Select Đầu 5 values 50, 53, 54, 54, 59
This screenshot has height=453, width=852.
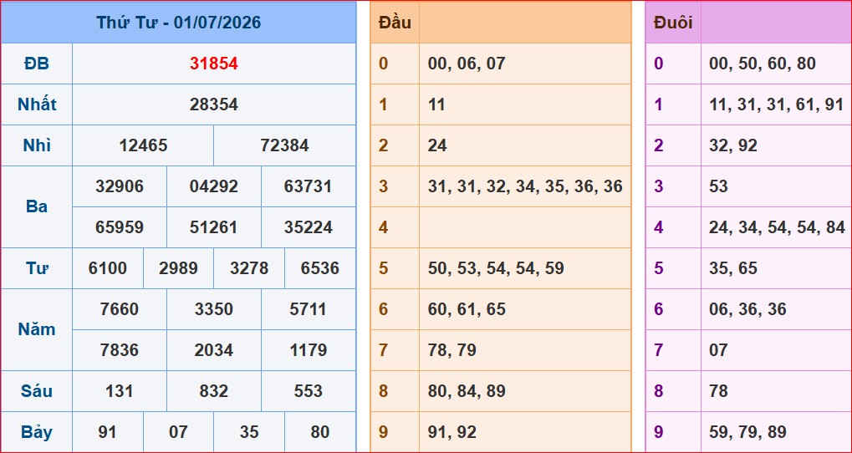496,268
